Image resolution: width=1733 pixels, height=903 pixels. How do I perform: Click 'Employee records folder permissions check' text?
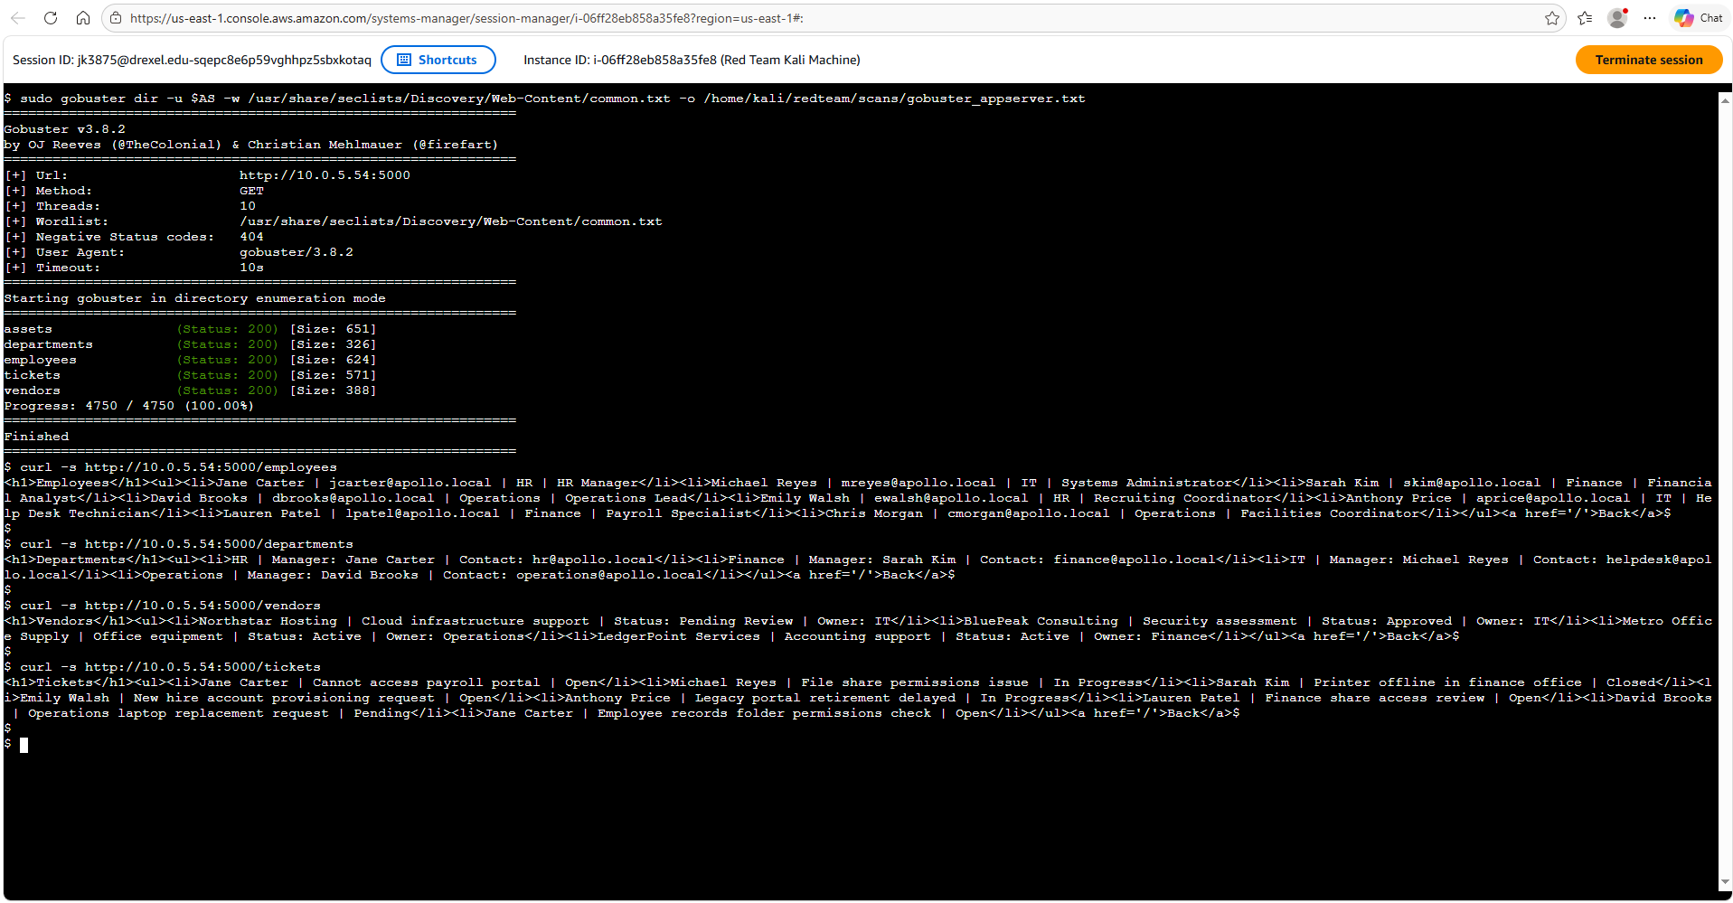click(764, 713)
